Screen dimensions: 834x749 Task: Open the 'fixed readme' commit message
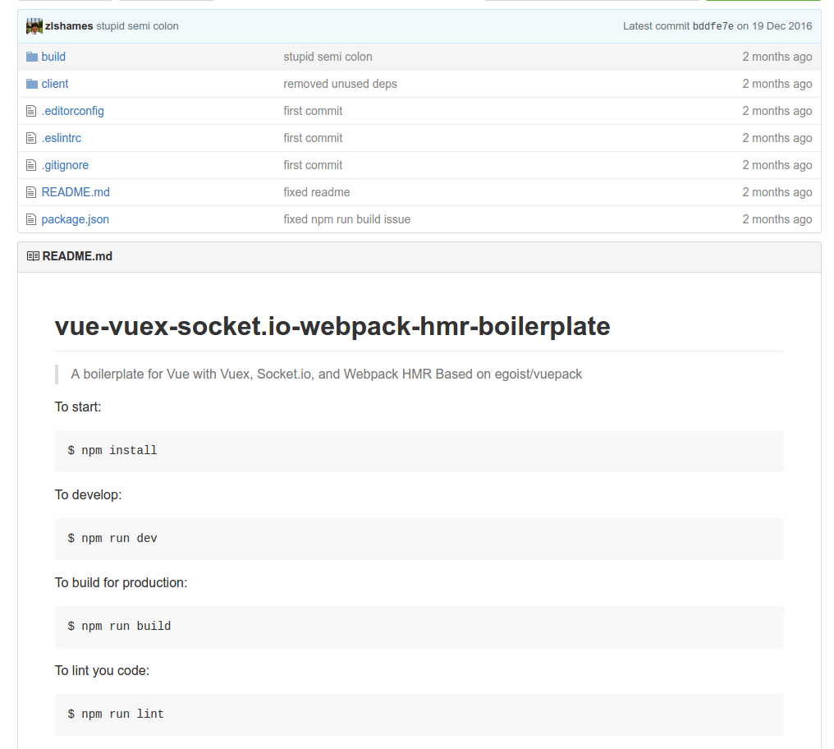pyautogui.click(x=317, y=192)
